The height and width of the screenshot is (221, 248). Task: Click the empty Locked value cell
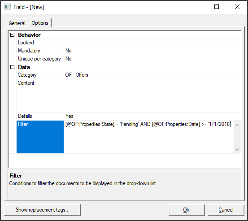click(152, 43)
